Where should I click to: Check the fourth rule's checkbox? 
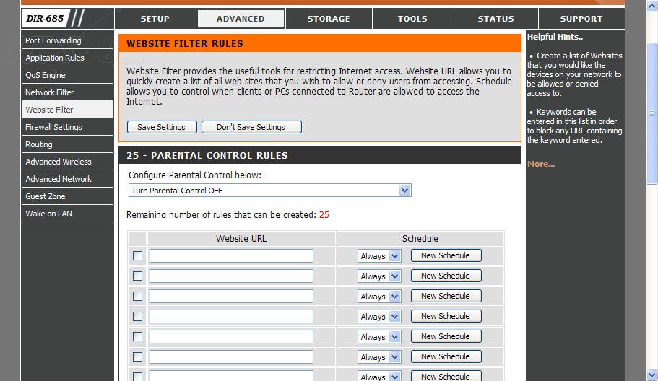pyautogui.click(x=138, y=317)
